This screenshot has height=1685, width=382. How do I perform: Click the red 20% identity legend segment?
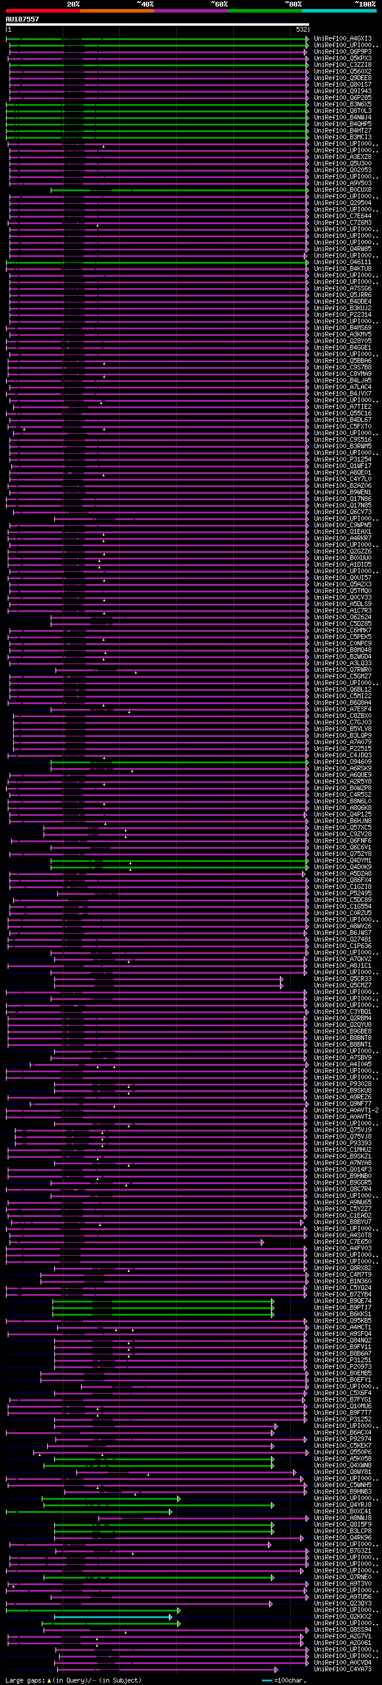point(42,11)
